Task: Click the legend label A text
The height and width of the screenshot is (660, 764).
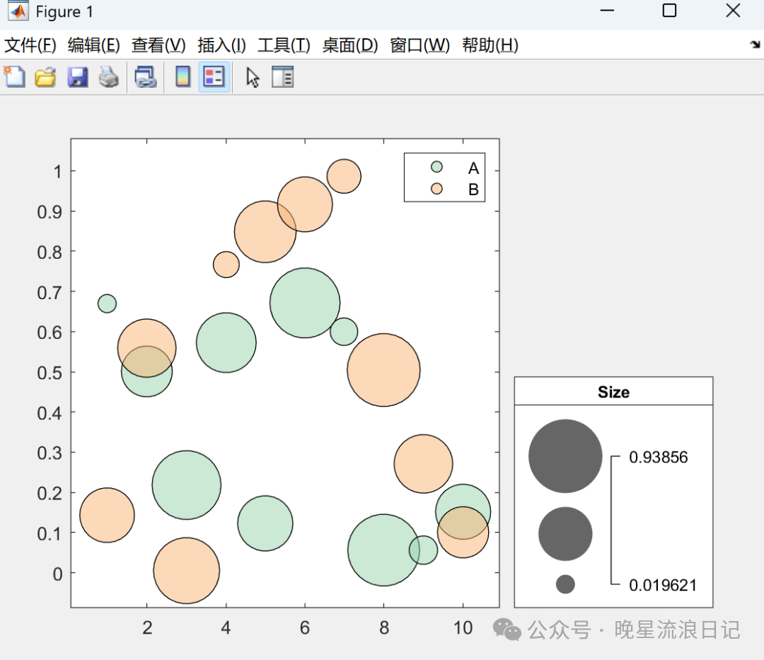Action: pyautogui.click(x=473, y=168)
